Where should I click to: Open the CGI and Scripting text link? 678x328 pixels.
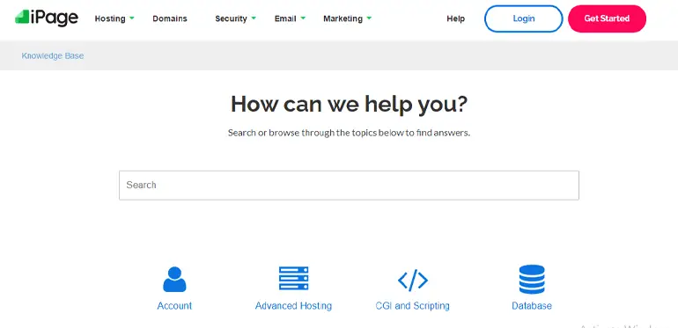(x=412, y=305)
